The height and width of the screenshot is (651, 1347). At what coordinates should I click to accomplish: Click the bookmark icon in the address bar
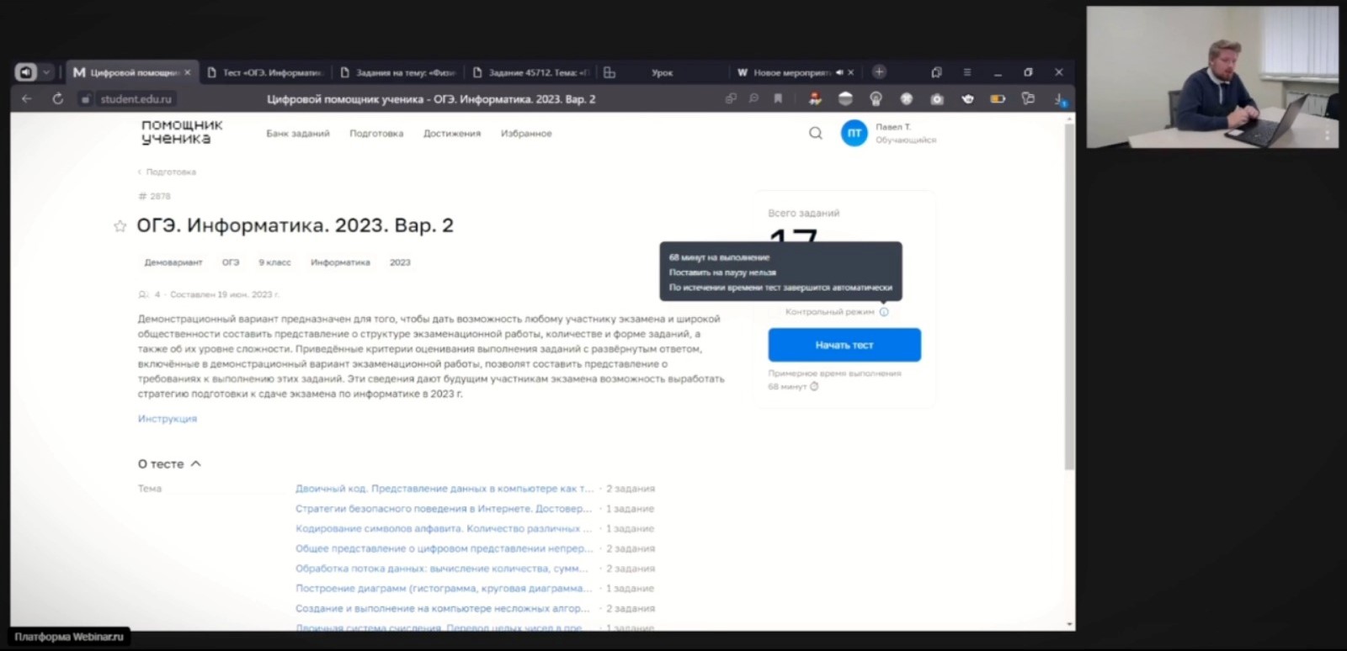[778, 99]
